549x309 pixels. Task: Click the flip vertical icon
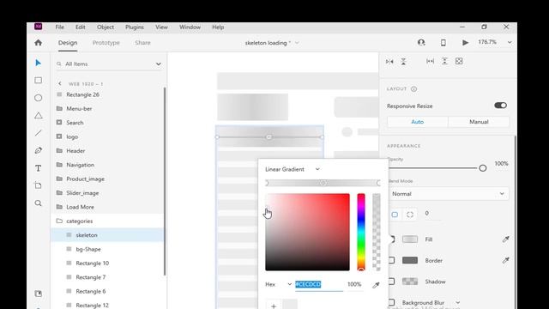[403, 61]
